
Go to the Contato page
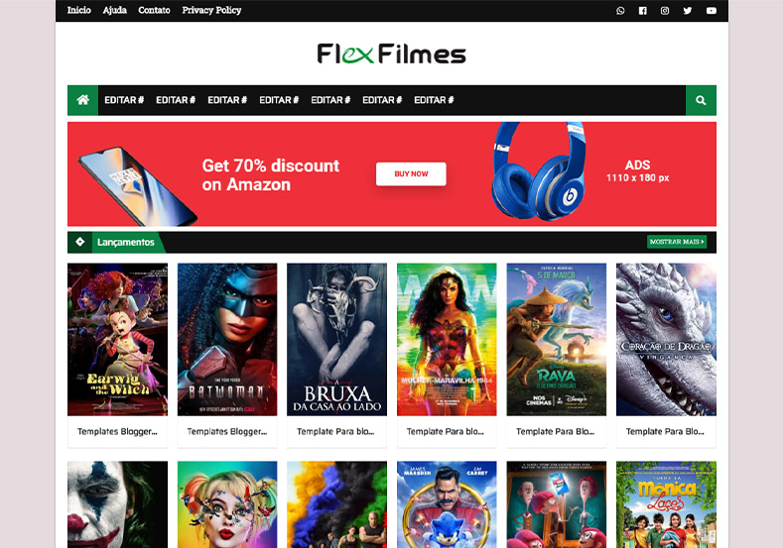point(154,10)
